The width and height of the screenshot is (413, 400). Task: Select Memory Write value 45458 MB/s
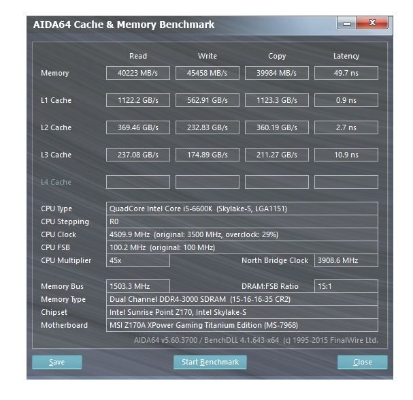coord(208,73)
